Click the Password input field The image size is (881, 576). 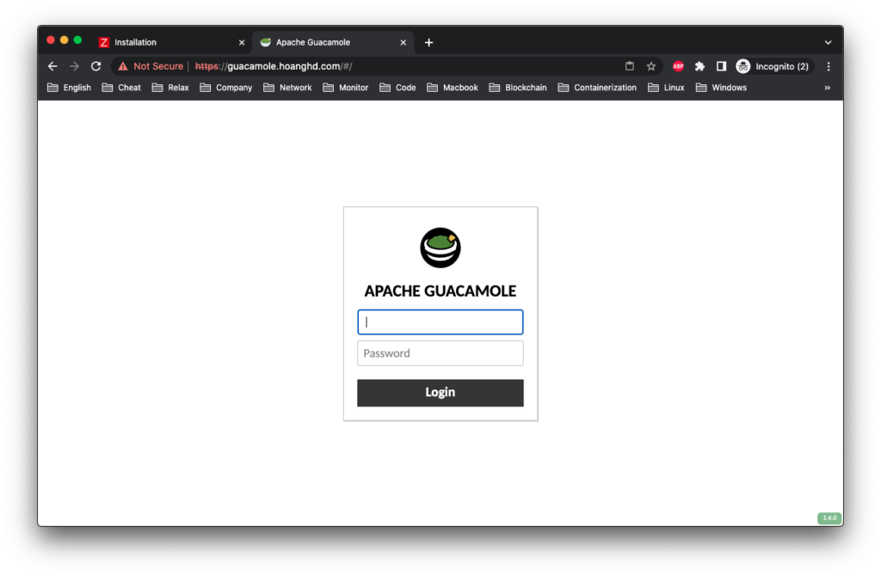click(440, 353)
